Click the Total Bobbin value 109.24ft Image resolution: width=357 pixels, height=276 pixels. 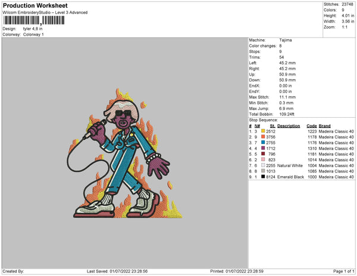(287, 114)
